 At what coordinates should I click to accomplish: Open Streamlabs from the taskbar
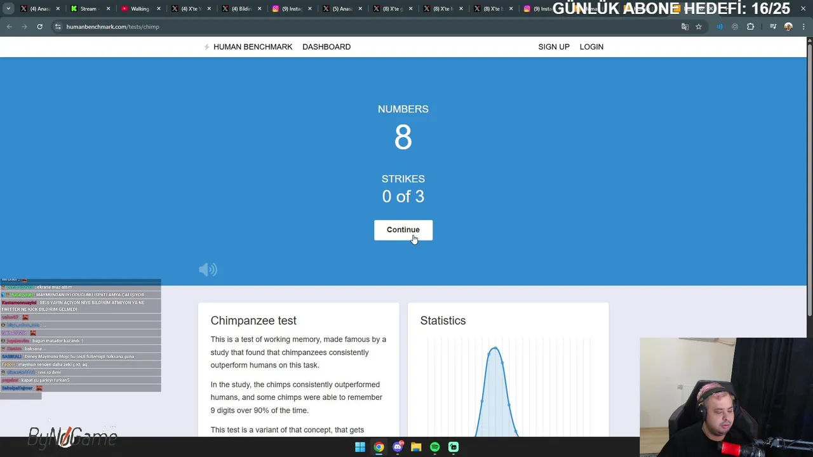click(x=454, y=447)
